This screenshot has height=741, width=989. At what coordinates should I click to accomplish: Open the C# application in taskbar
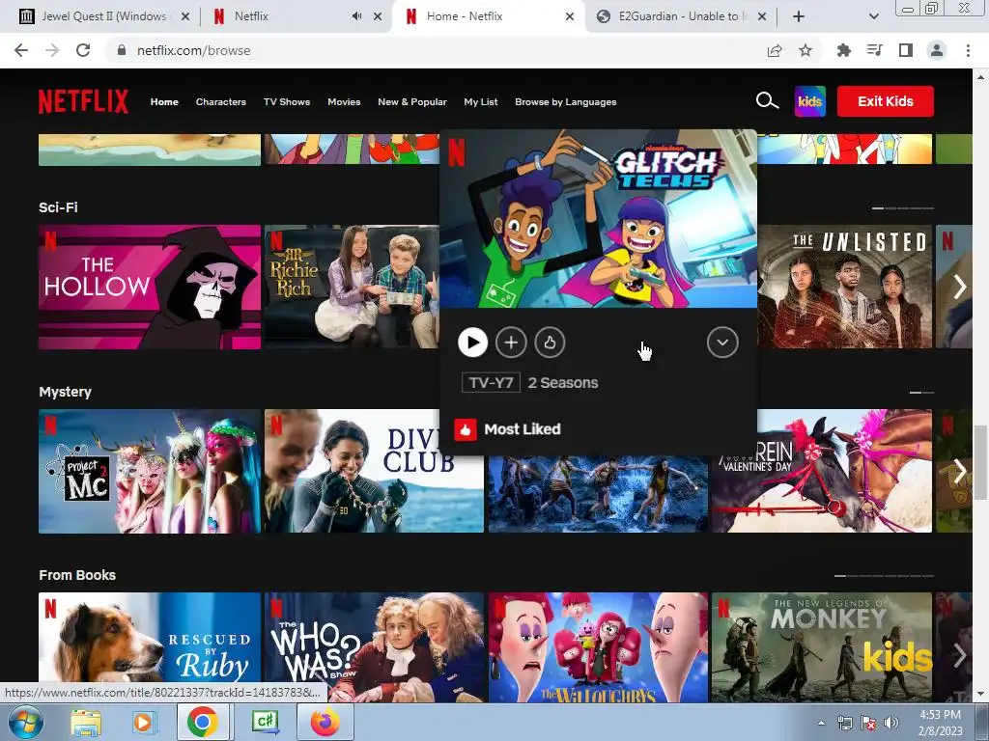[265, 722]
